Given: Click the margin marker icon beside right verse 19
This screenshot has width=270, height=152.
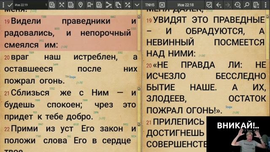Looking at the screenshot, I should [x=267, y=16].
